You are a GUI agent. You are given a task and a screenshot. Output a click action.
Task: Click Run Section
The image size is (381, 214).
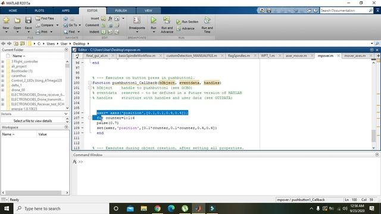click(x=188, y=22)
